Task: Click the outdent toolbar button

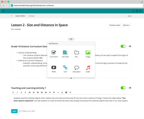Action: point(38,92)
